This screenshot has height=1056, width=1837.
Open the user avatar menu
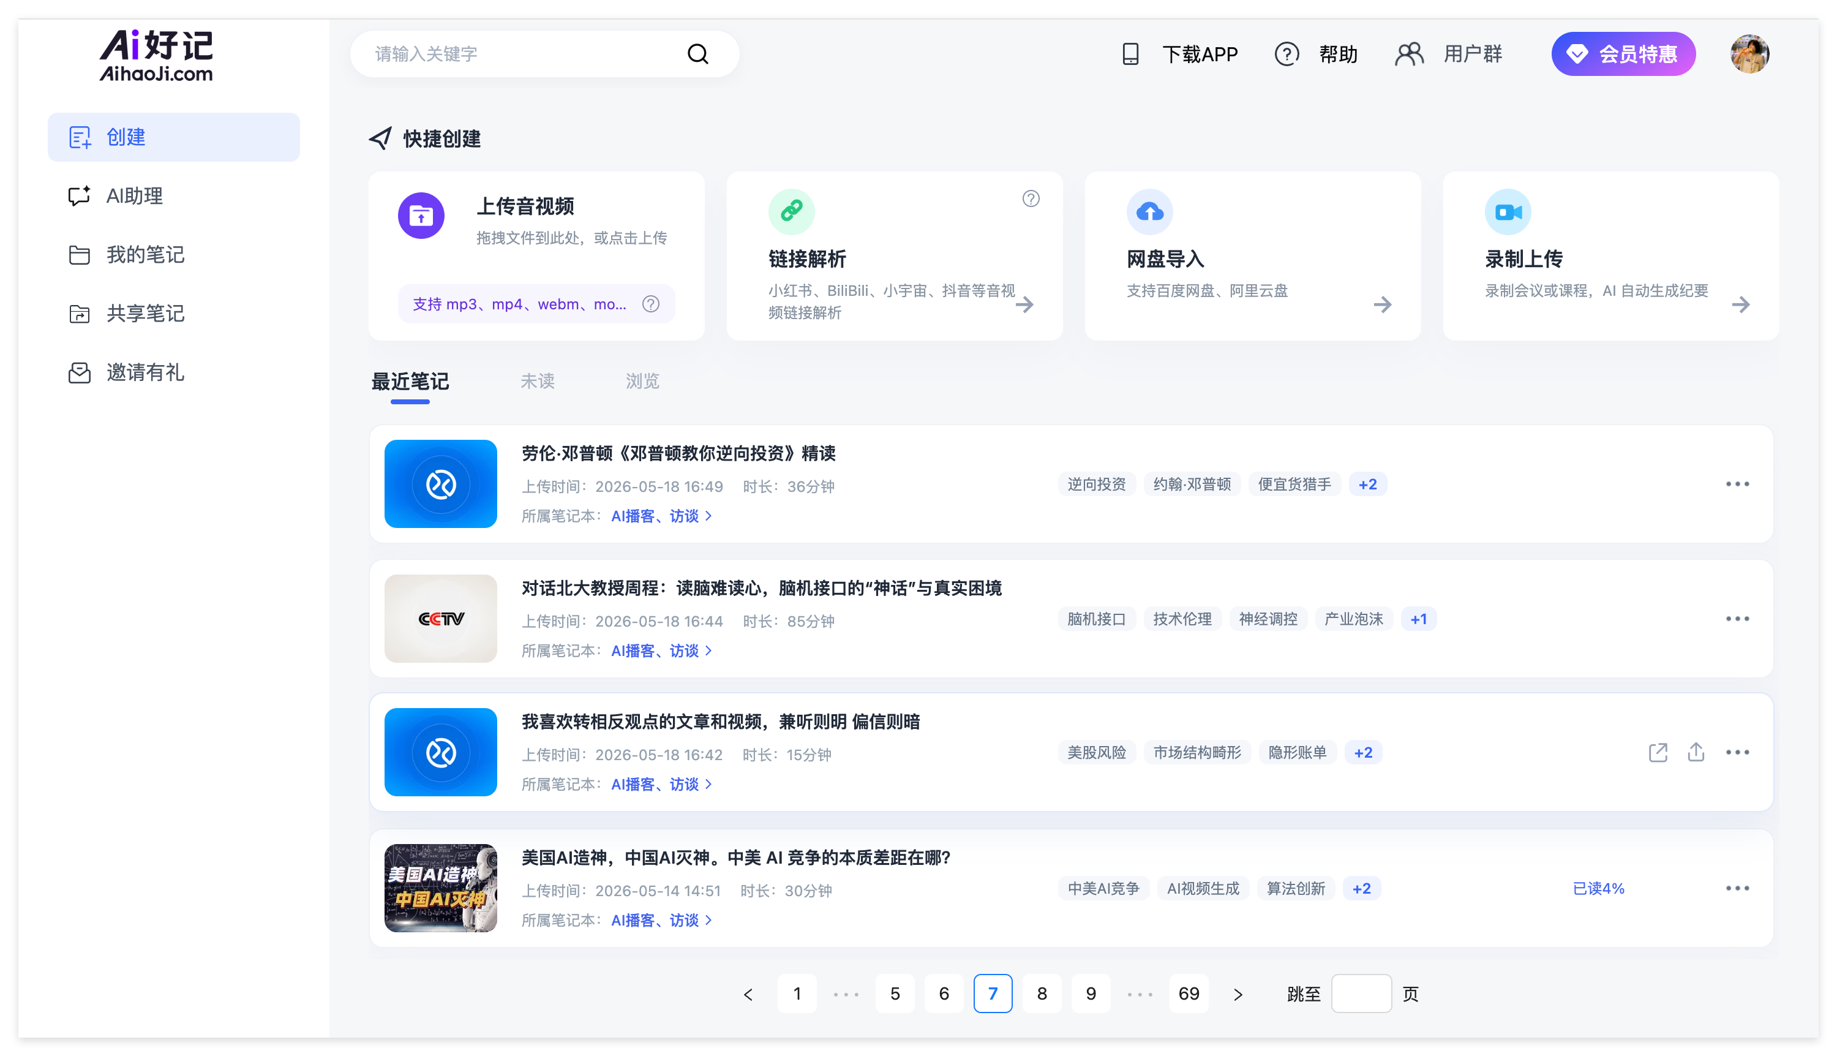(x=1749, y=54)
